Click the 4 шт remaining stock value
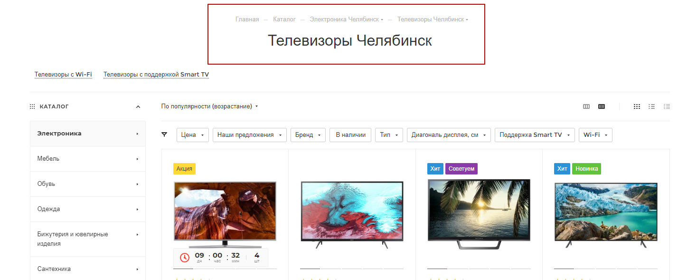The height and width of the screenshot is (280, 678). [257, 257]
